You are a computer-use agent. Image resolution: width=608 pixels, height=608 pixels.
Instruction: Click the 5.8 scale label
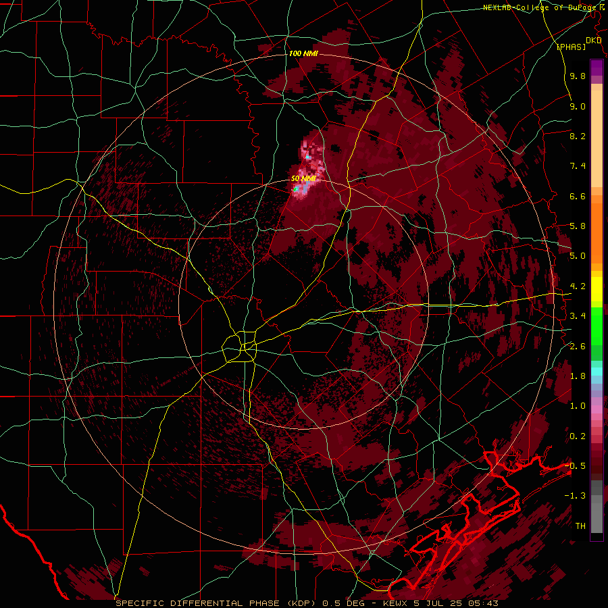[x=578, y=226]
